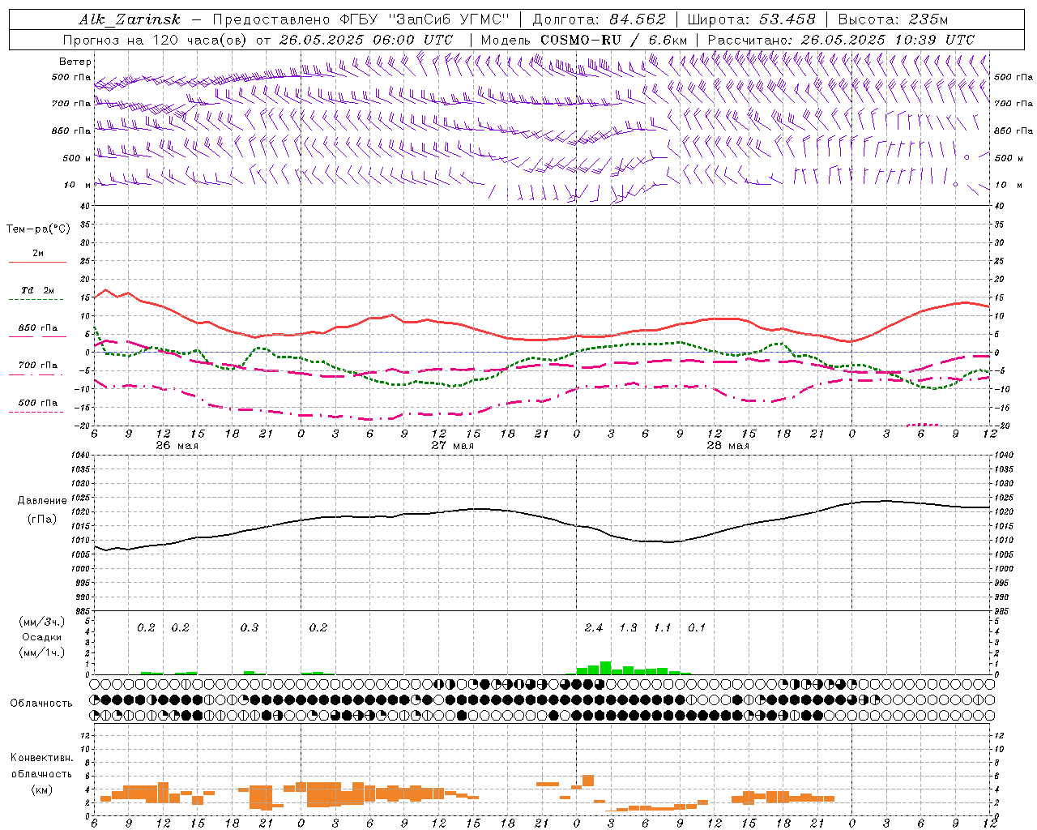Screen dimensions: 1037x830
Task: Click the (гПа) unit under Давление
Action: pos(41,520)
